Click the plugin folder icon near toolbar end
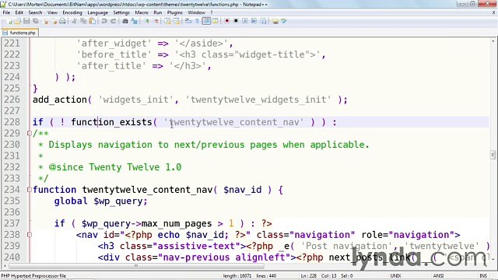The width and height of the screenshot is (498, 280). coord(275,21)
